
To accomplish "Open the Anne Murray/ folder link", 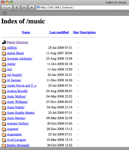I will coord(16,118).
